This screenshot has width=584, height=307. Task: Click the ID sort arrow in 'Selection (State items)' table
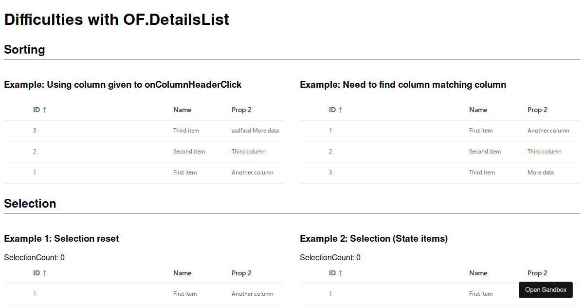[x=341, y=273]
